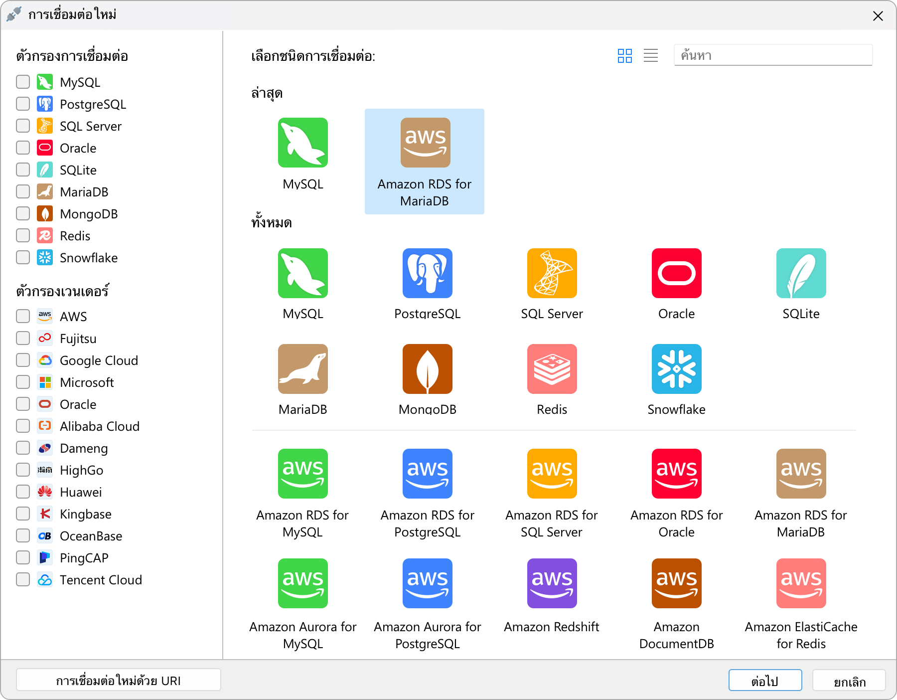Toggle MongoDB connection filter checkbox

coord(23,213)
